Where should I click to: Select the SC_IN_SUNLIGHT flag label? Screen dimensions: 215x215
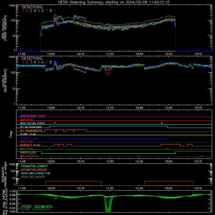click(31, 127)
